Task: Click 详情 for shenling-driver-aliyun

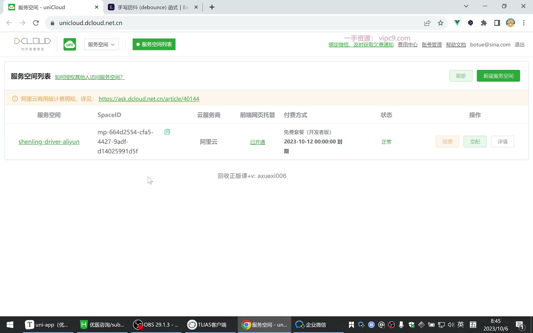Action: [x=502, y=142]
